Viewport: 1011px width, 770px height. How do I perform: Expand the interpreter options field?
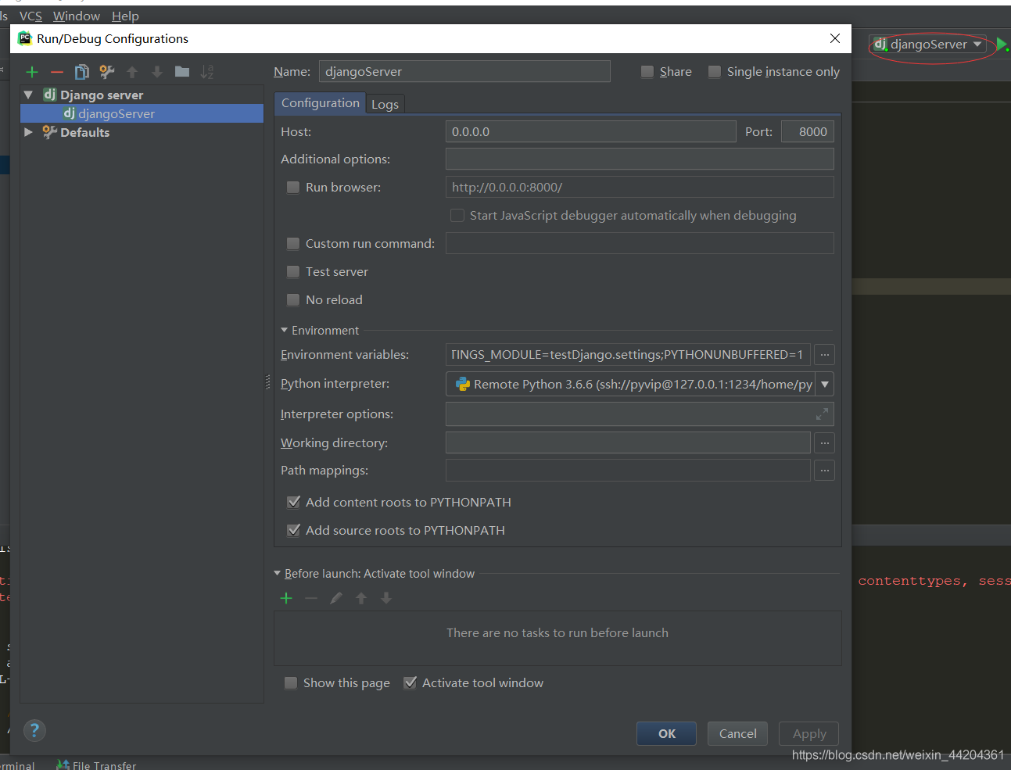click(x=822, y=414)
